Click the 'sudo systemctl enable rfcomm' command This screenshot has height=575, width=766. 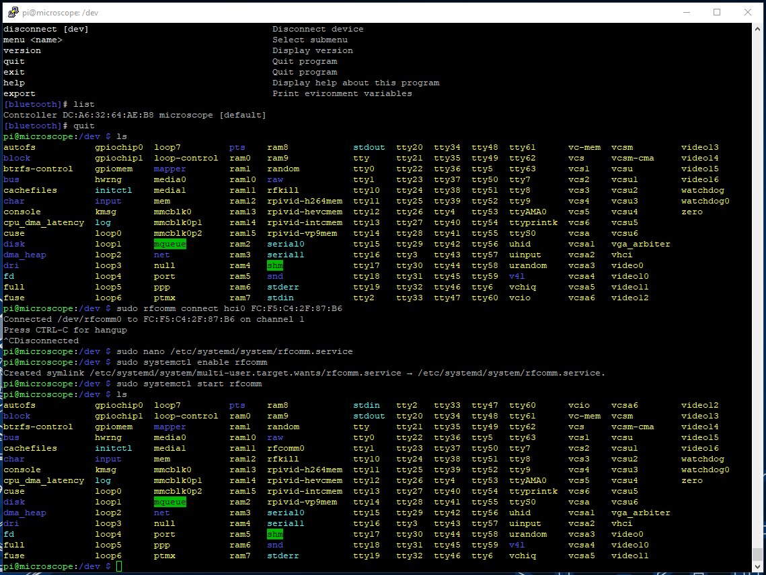[192, 362]
